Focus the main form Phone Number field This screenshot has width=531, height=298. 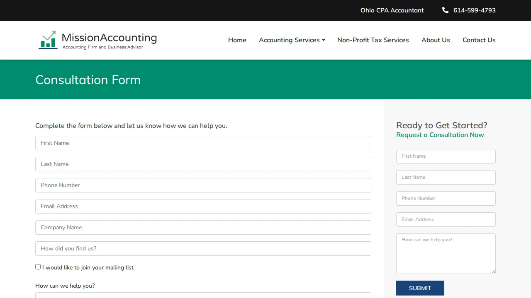tap(203, 185)
